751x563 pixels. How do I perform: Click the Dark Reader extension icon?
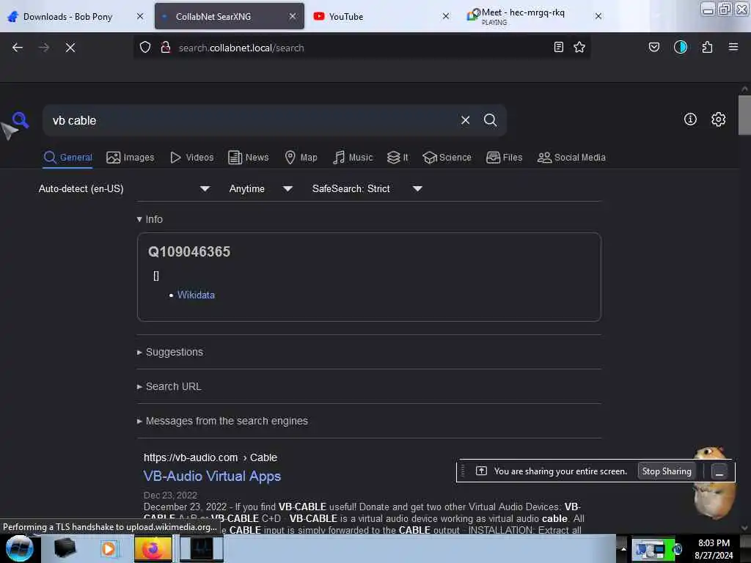(680, 47)
